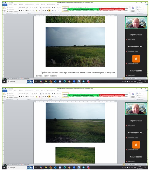Viewport: 149px width, 170px height.
Task: Click Рассылки tab in the top screenshot
Action: (43, 5)
